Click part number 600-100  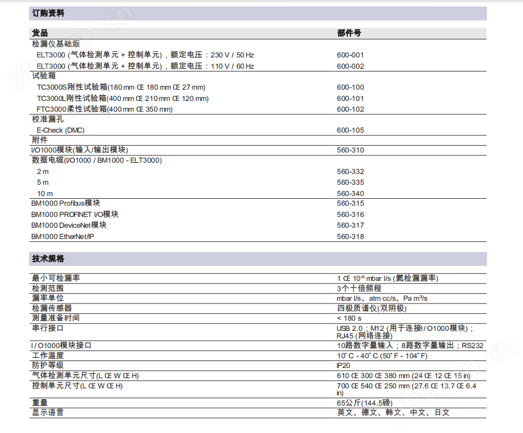[350, 88]
